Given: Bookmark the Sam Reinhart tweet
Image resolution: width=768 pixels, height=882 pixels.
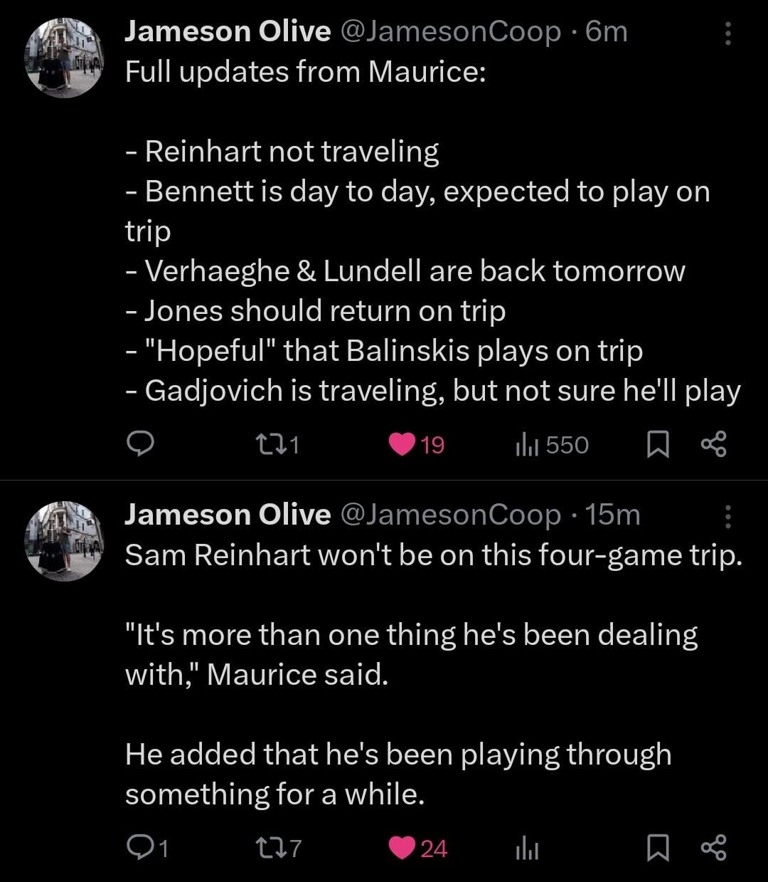Looking at the screenshot, I should [x=658, y=847].
